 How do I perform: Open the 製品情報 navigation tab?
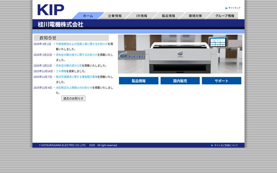click(x=168, y=16)
